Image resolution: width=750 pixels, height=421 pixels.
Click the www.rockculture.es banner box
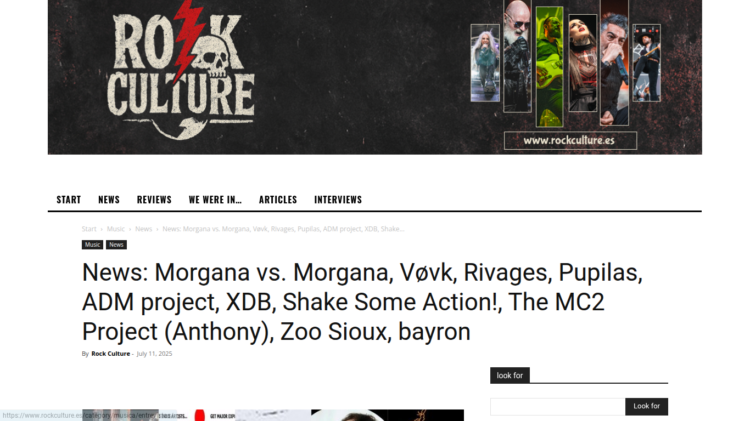pos(570,140)
